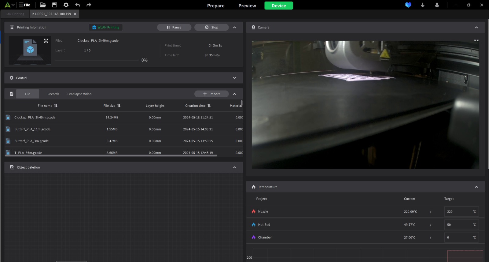Stop the current print

click(211, 27)
